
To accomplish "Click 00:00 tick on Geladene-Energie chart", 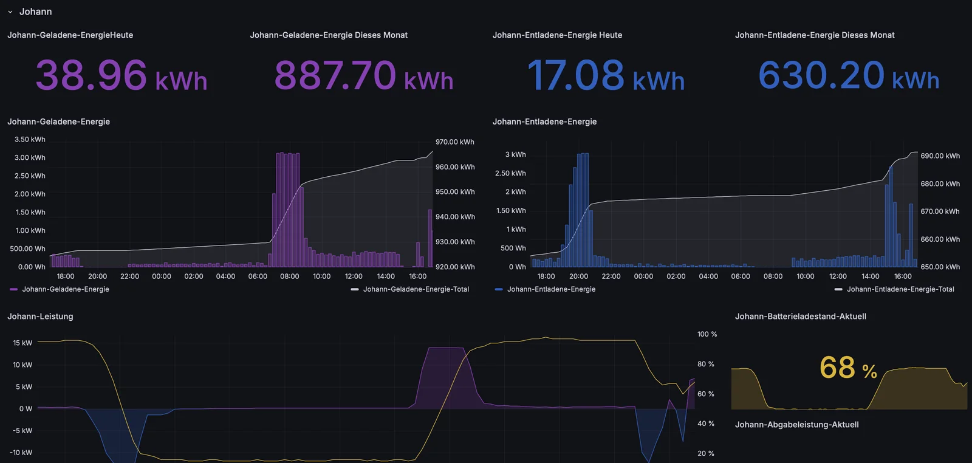I will (162, 276).
